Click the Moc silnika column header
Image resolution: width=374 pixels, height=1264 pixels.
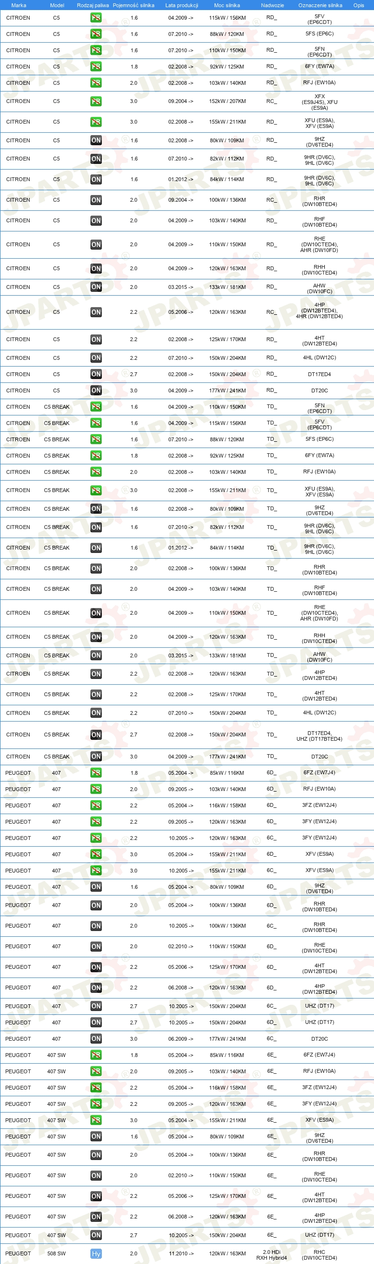[227, 5]
